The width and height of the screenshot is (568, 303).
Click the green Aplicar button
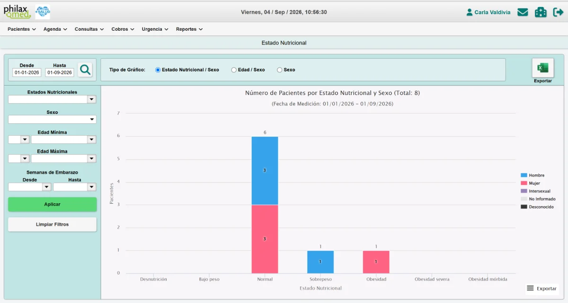(52, 204)
